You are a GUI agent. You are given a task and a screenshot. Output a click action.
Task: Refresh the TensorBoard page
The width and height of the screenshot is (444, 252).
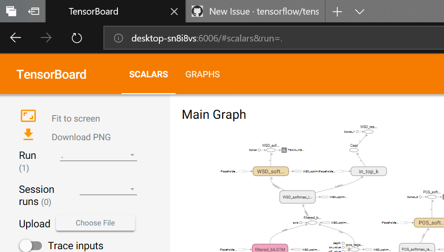pos(76,38)
